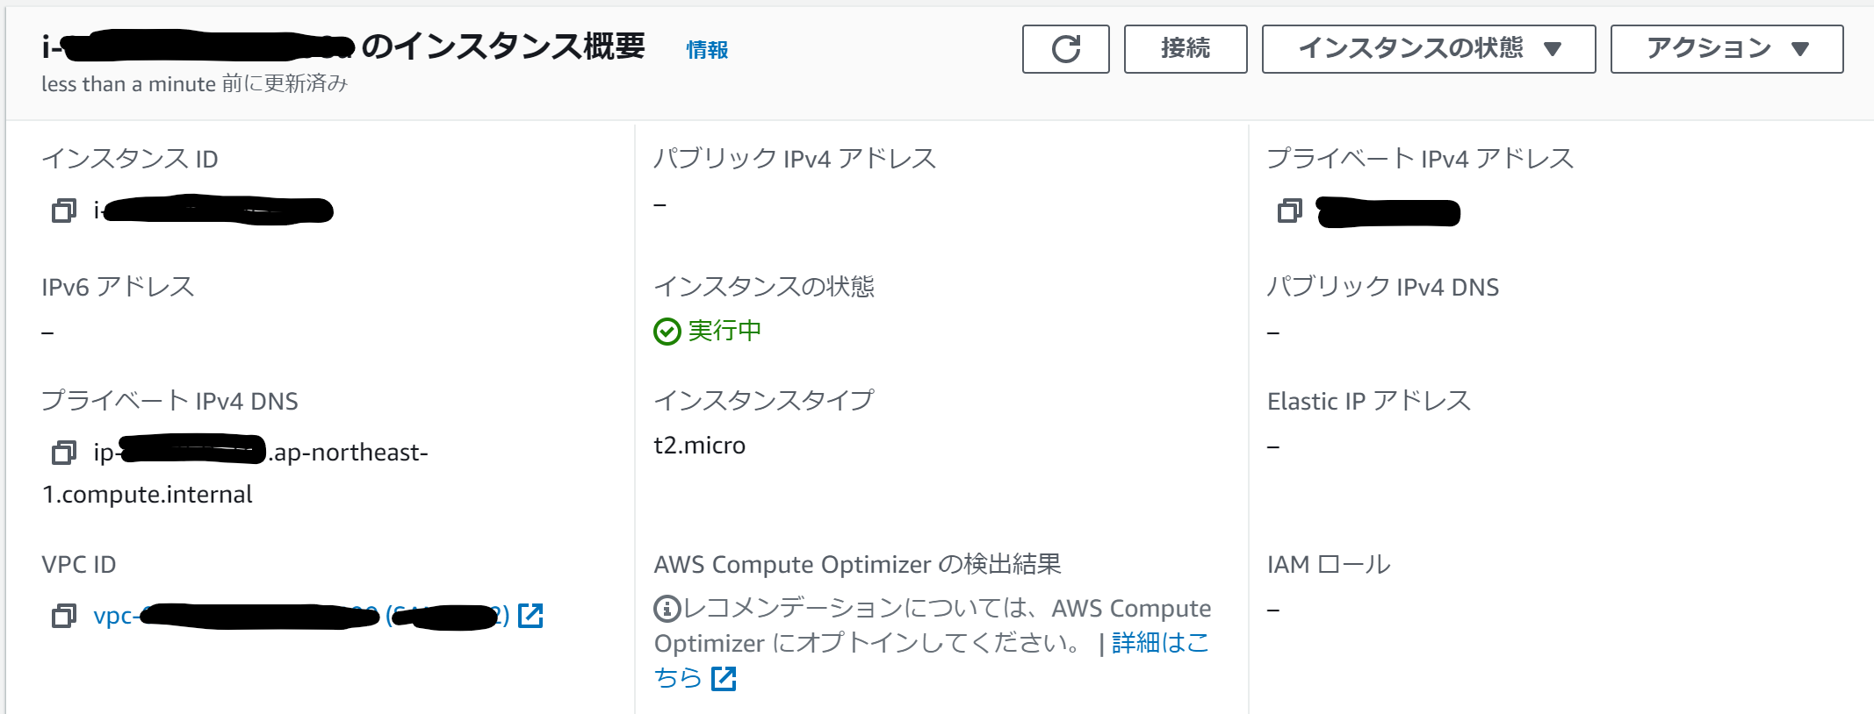Select the 実行中 status text

coord(724,331)
